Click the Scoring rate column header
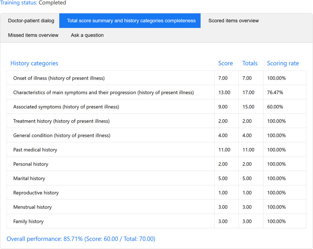This screenshot has height=249, width=313. [x=283, y=63]
